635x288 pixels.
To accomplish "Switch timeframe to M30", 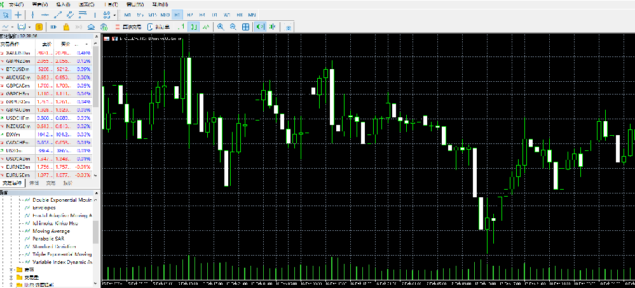I will [x=165, y=15].
